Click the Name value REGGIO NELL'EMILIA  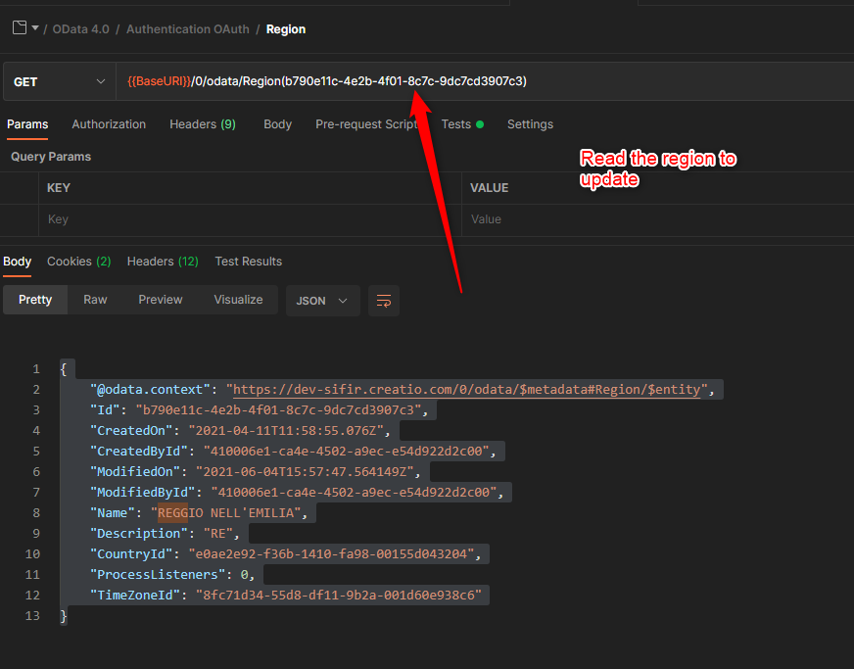click(x=225, y=513)
